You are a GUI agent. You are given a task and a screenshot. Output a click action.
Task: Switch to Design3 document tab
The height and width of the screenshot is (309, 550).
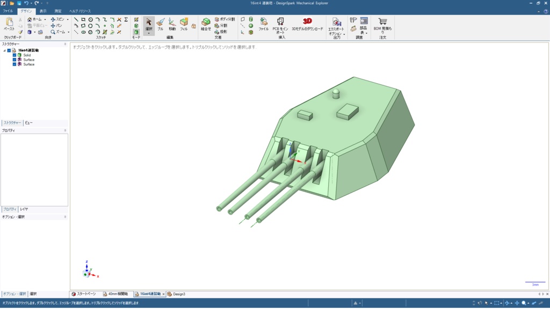176,294
